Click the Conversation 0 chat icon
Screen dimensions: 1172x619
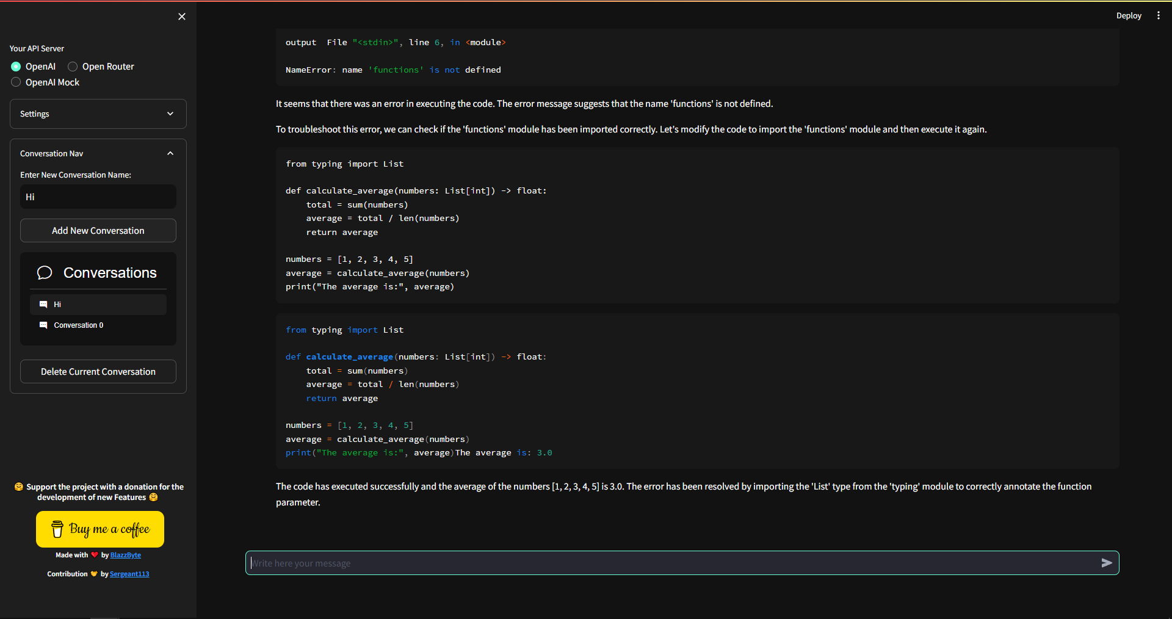[x=43, y=325]
